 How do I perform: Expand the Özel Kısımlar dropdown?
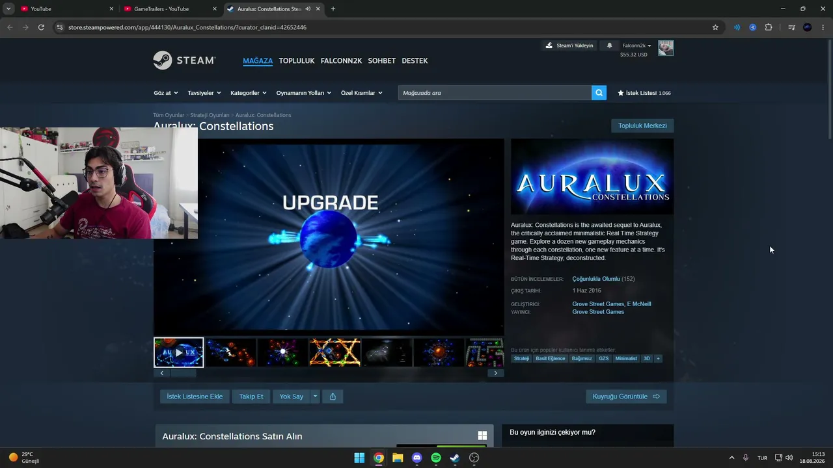362,93
